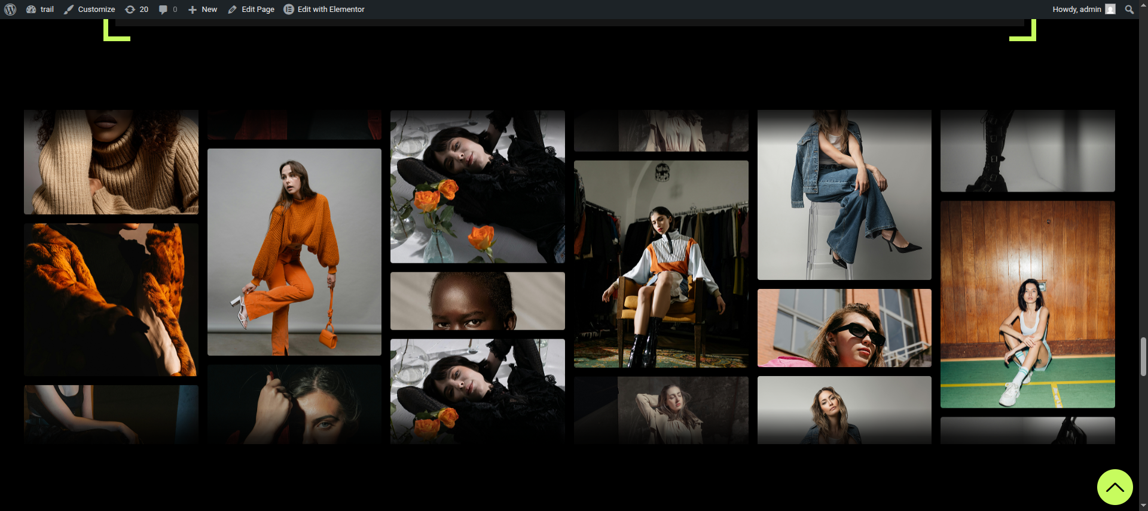1148x511 pixels.
Task: Click the WordPress logo icon
Action: [10, 10]
